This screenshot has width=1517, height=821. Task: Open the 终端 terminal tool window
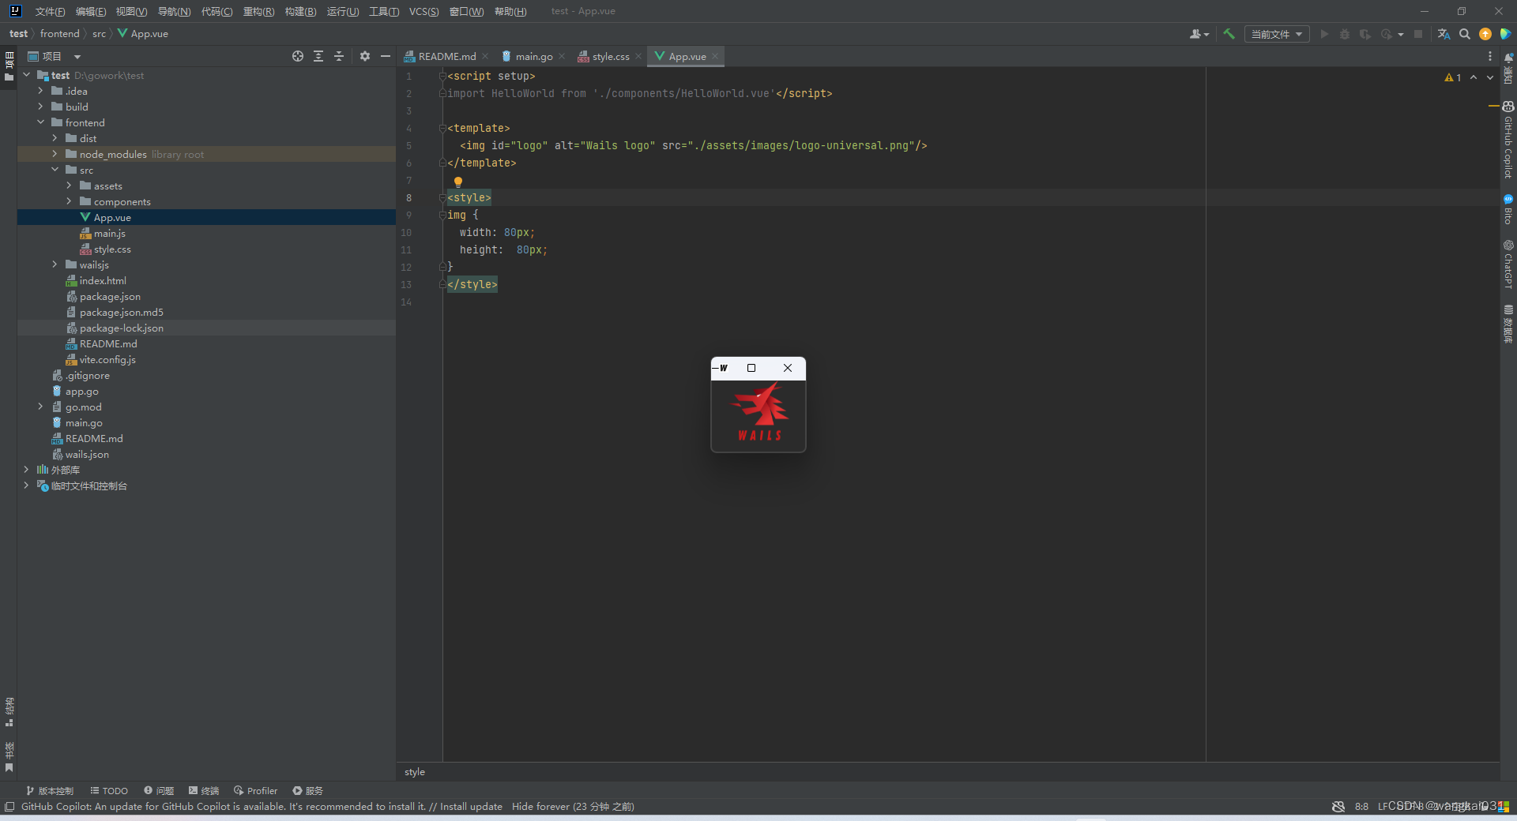tap(204, 790)
